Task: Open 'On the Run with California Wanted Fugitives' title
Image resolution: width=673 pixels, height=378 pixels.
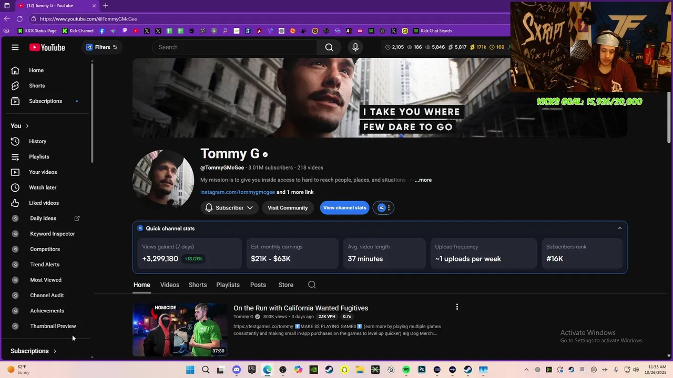Action: [301, 308]
